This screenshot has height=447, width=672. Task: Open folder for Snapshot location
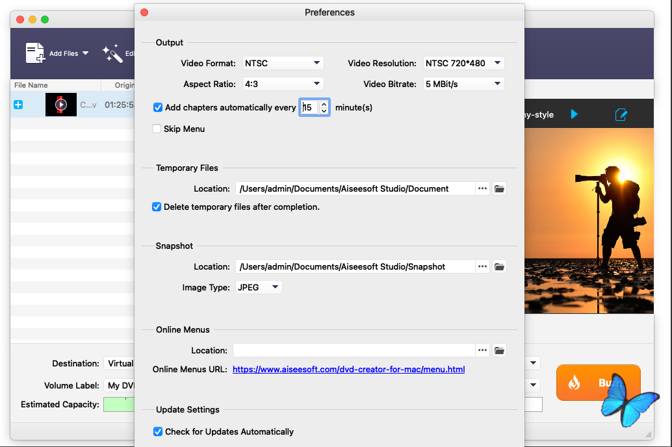point(499,266)
